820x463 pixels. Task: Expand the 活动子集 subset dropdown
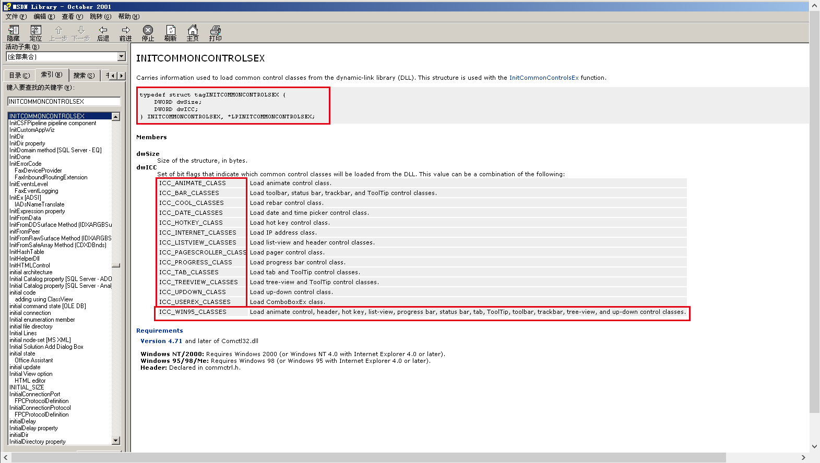(x=122, y=56)
